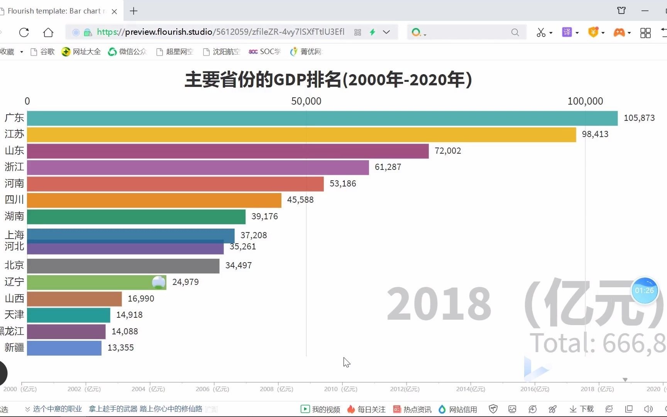Open the browser home page icon
667x417 pixels.
[x=48, y=32]
